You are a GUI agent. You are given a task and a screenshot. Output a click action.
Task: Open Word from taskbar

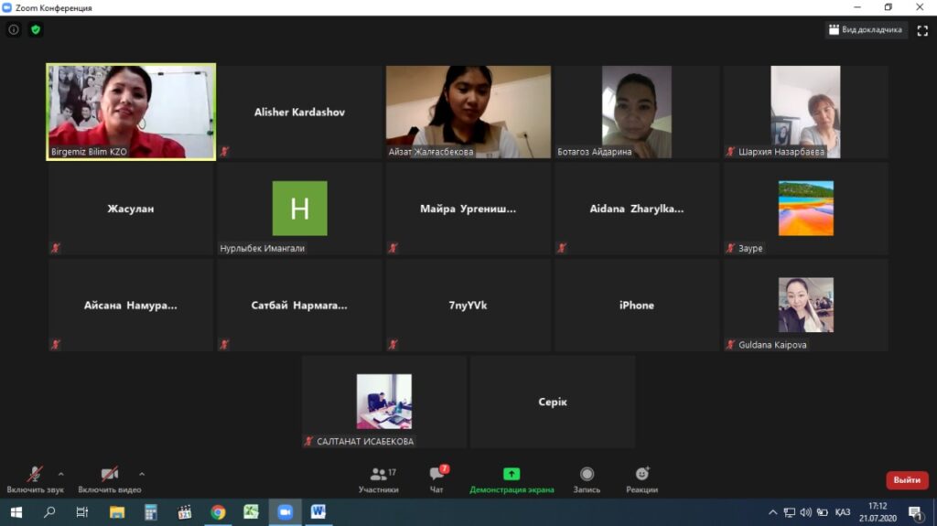318,512
